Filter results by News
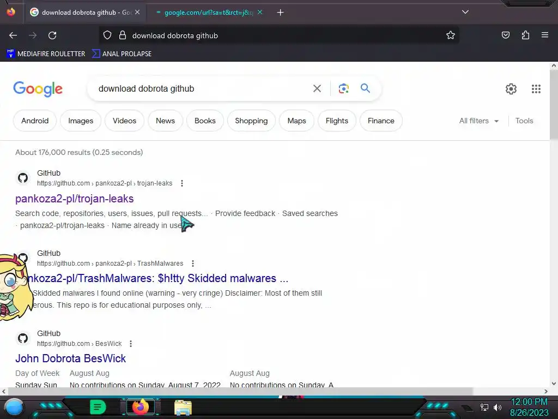The width and height of the screenshot is (558, 419). [x=166, y=121]
